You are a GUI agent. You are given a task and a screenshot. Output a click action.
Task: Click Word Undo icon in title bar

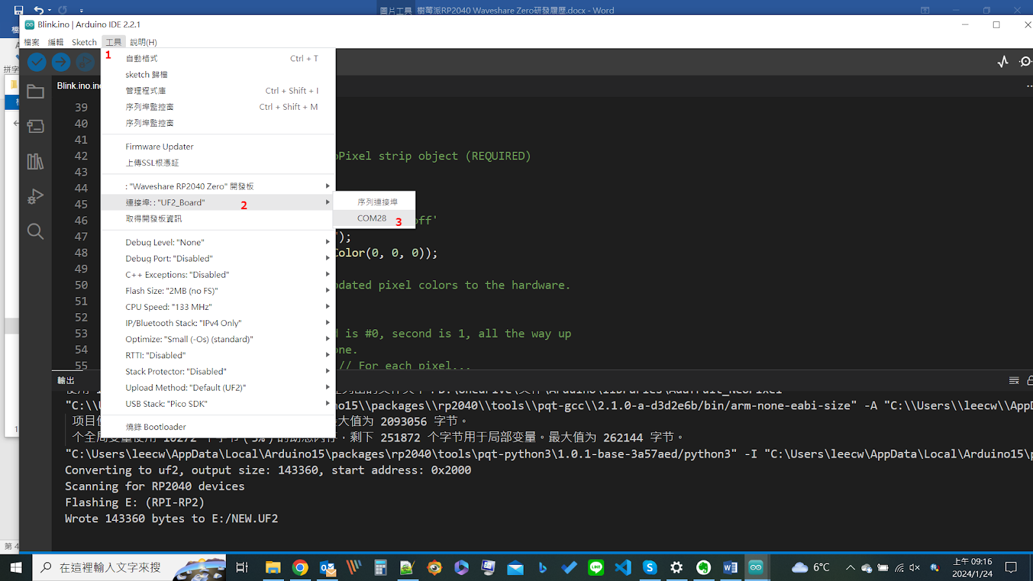(x=39, y=10)
